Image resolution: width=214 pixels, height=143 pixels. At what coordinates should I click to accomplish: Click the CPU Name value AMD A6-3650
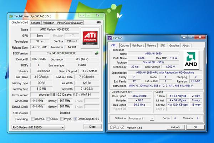pyautogui.click(x=153, y=54)
